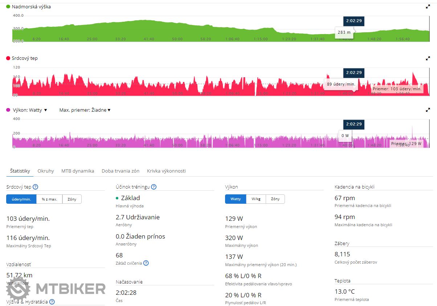
Task: Switch heart rate units to % z max.
Action: click(49, 199)
